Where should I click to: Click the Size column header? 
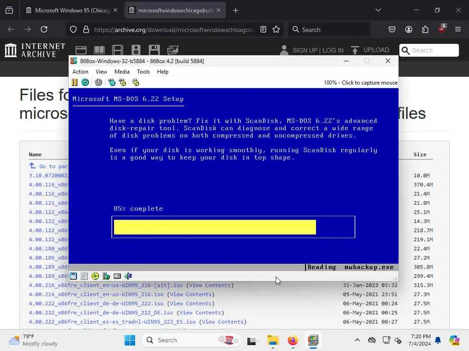[420, 154]
